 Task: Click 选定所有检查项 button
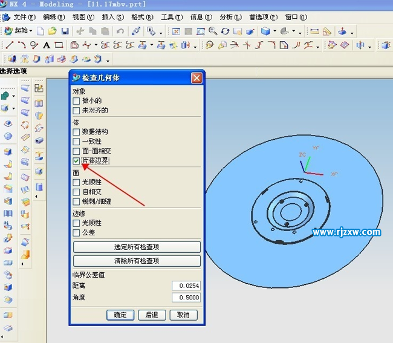(137, 247)
